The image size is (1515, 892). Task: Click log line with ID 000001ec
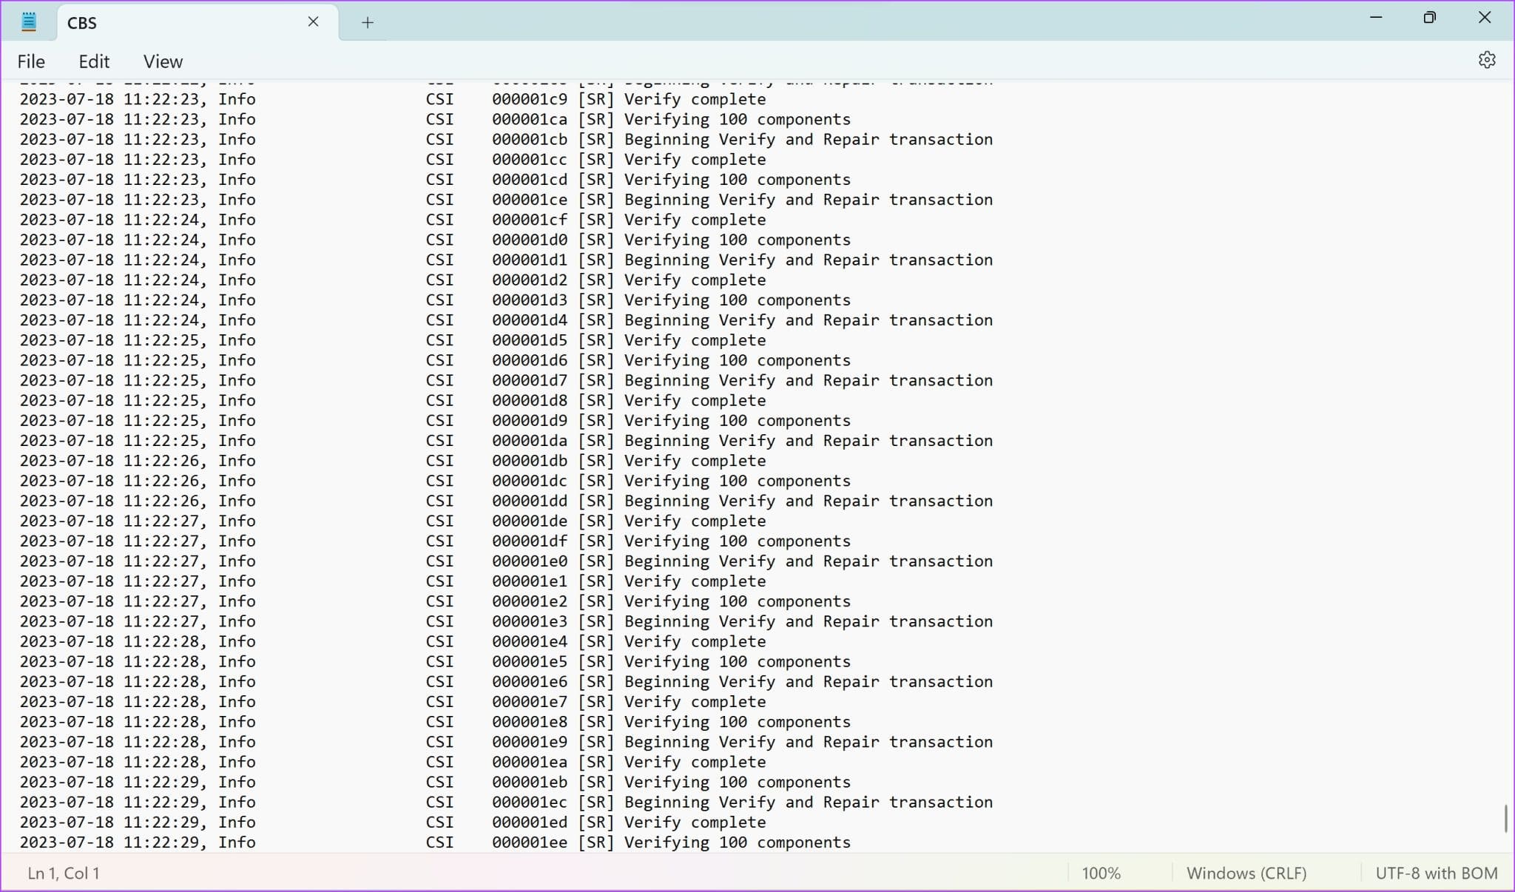click(506, 803)
